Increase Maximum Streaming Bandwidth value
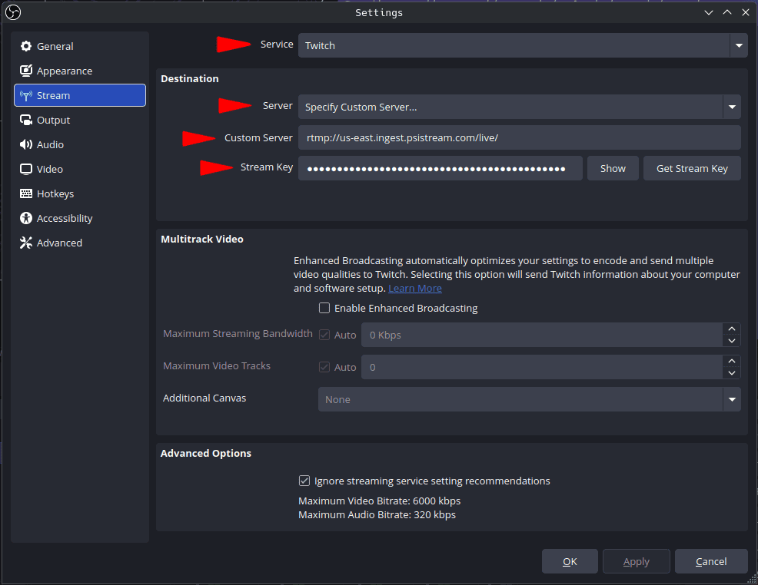 pos(731,329)
